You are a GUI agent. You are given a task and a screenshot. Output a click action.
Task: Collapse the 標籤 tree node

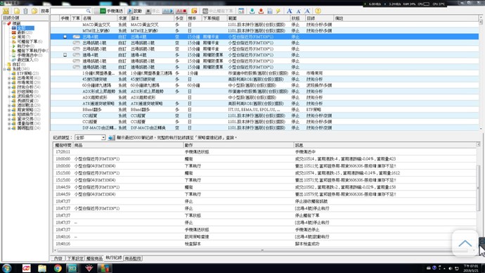click(x=5, y=23)
